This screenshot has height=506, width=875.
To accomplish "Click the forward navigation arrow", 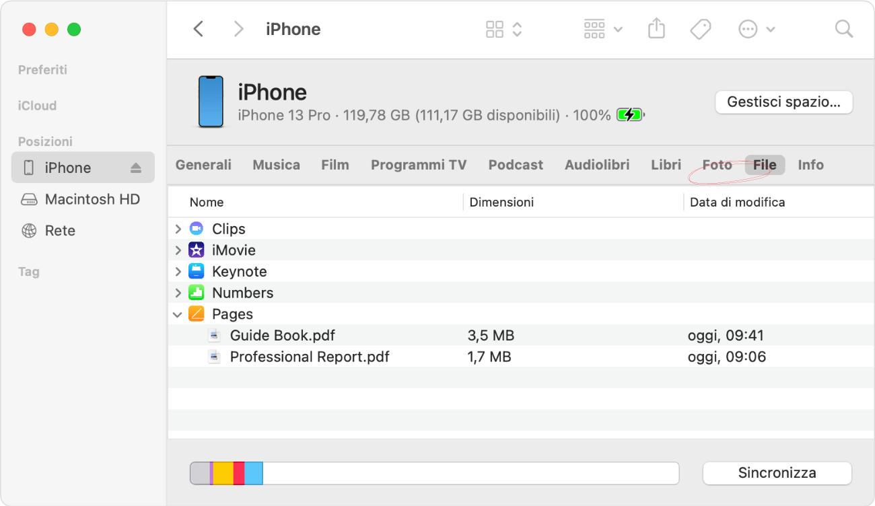I will [x=239, y=29].
